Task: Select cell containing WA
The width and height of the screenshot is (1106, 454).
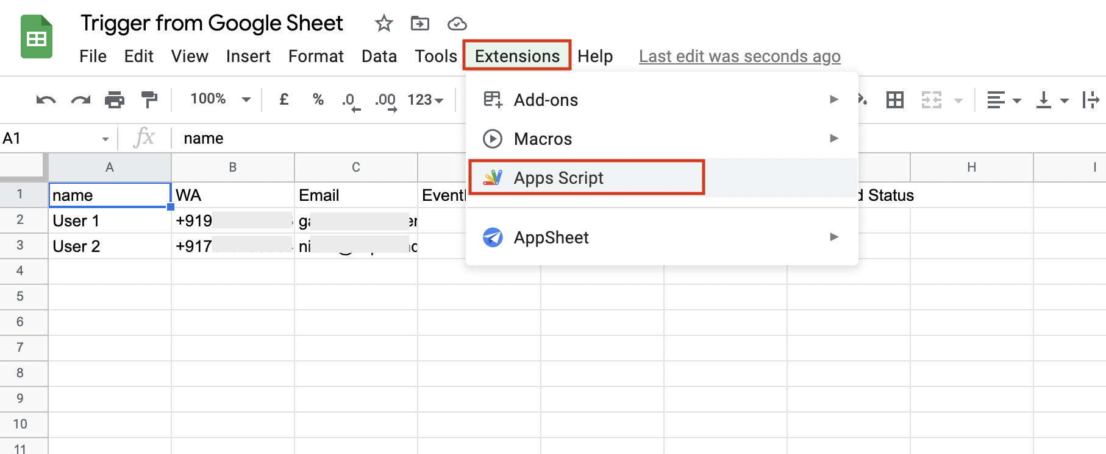Action: click(x=233, y=195)
